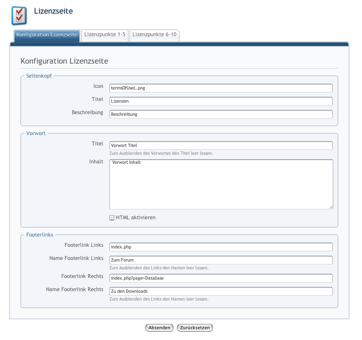Viewport: 362px width, 340px height.
Task: Click the Seitenkopf section legend
Action: (39, 76)
